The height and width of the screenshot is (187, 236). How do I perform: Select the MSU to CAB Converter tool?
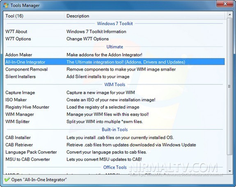point(27,159)
